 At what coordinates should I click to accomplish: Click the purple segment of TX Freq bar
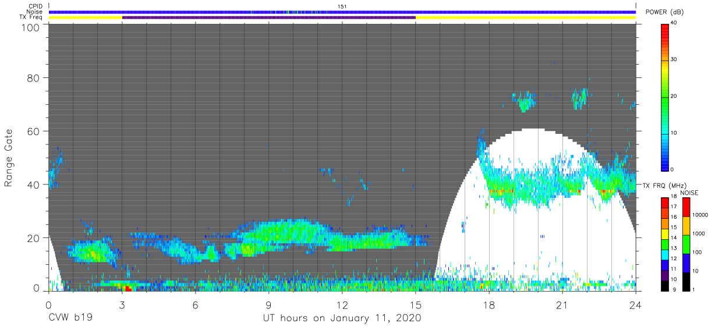click(268, 17)
